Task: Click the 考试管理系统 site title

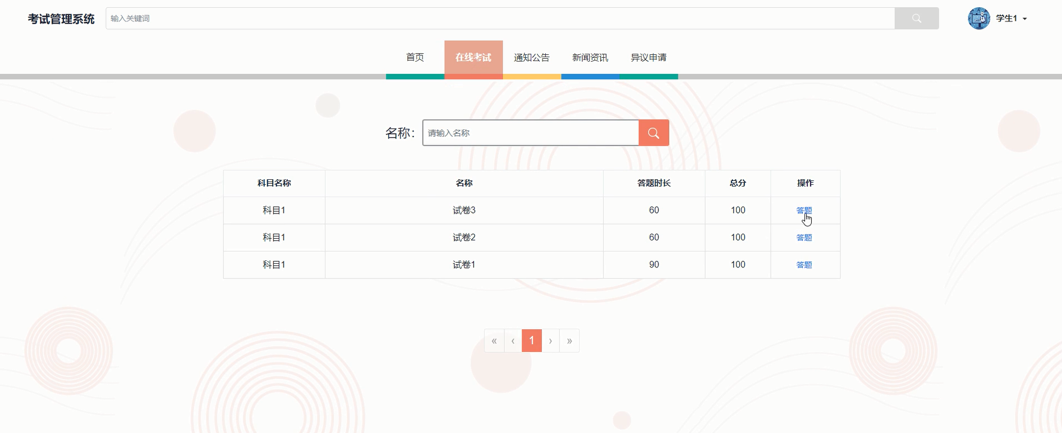Action: point(61,19)
